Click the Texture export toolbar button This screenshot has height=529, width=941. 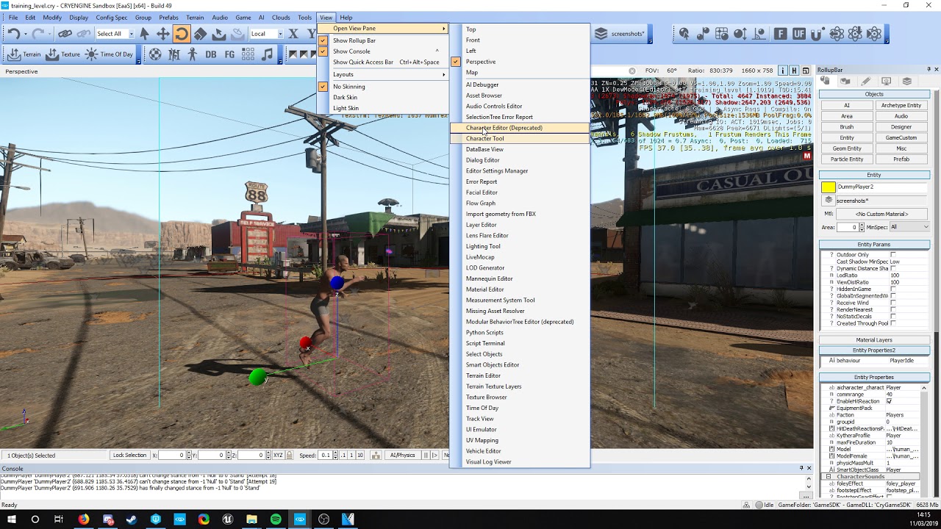tap(62, 54)
